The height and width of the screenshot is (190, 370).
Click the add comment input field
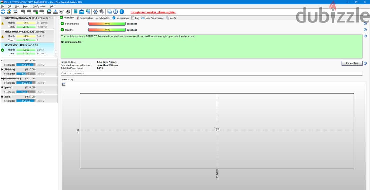point(211,73)
